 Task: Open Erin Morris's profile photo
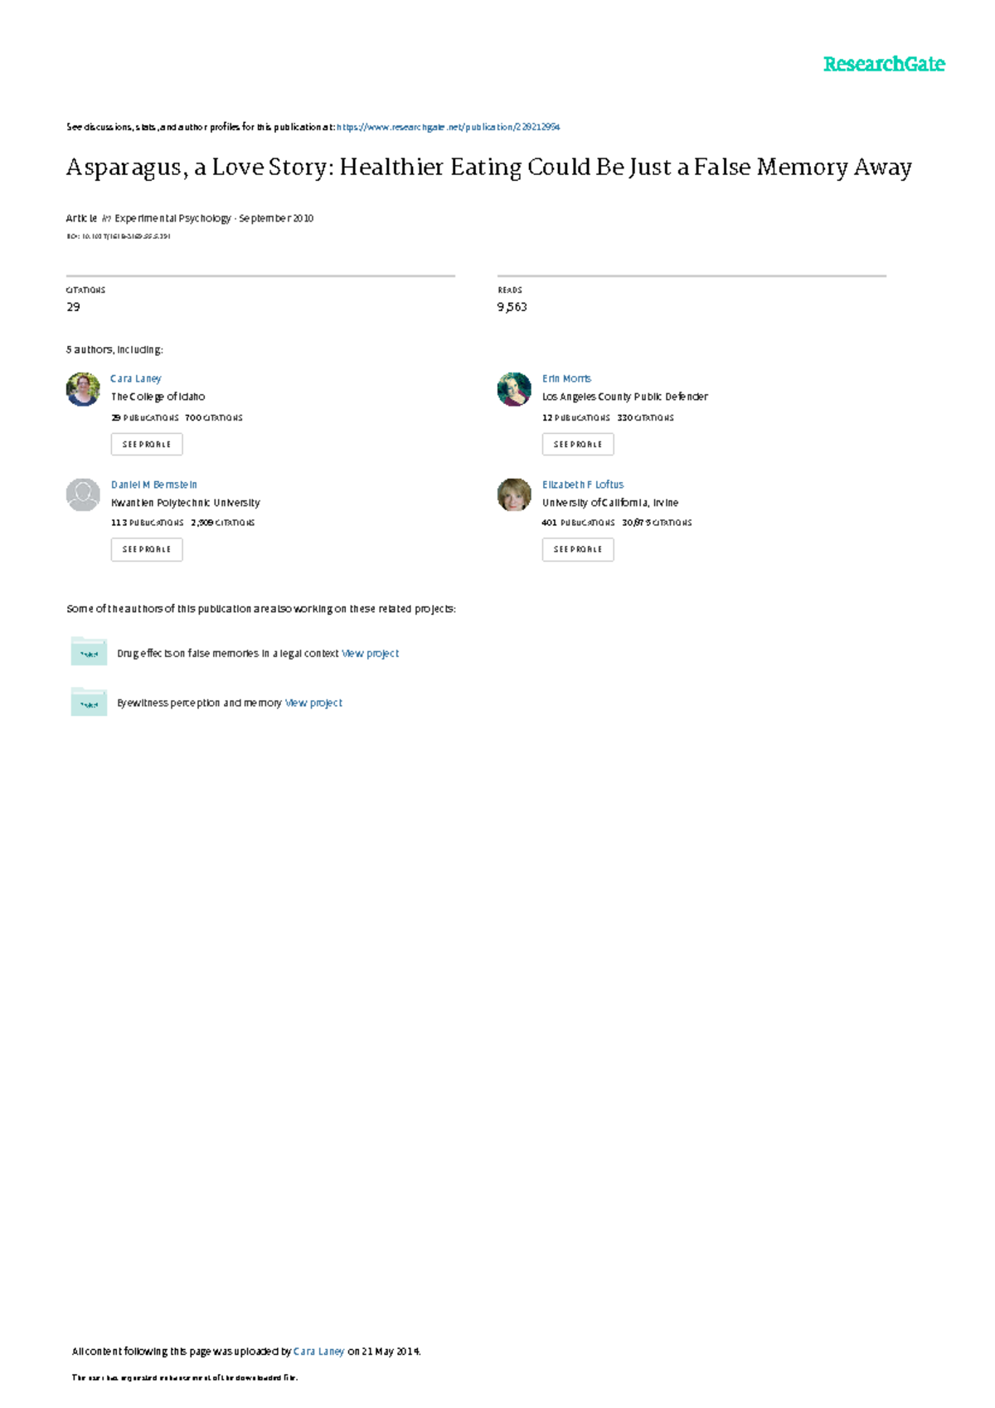click(514, 389)
